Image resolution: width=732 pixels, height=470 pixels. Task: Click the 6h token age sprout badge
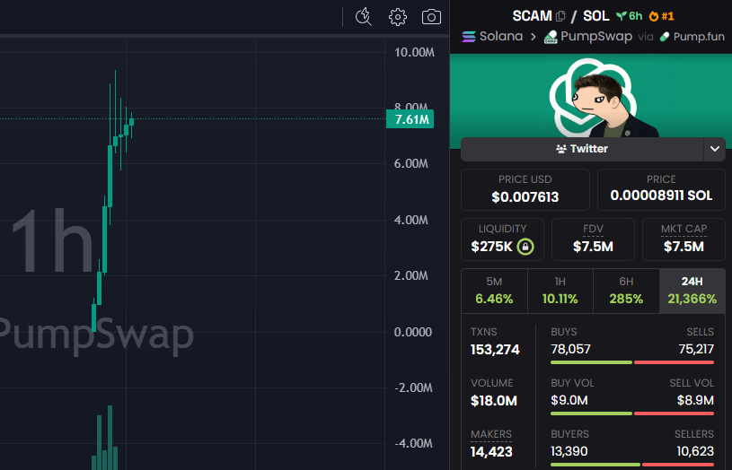click(x=630, y=16)
